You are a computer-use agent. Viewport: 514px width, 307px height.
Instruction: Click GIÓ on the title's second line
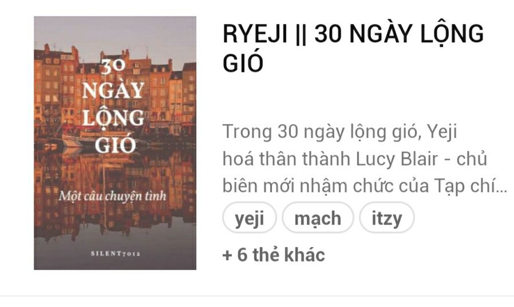coord(243,63)
